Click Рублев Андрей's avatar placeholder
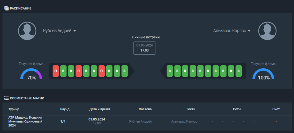Image resolution: width=294 pixels, height=133 pixels. (x=27, y=31)
